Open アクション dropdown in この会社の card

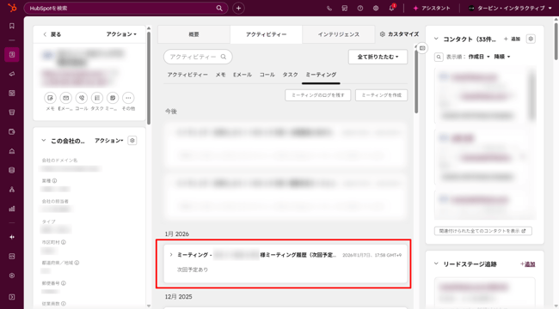coord(109,141)
